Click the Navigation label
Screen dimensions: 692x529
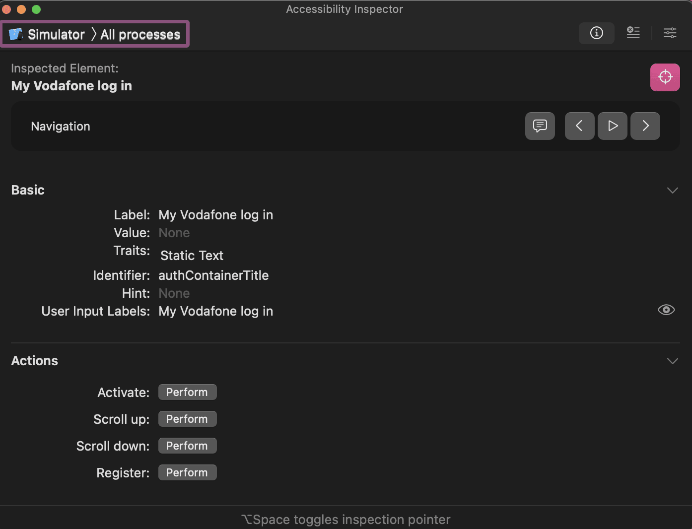click(61, 127)
